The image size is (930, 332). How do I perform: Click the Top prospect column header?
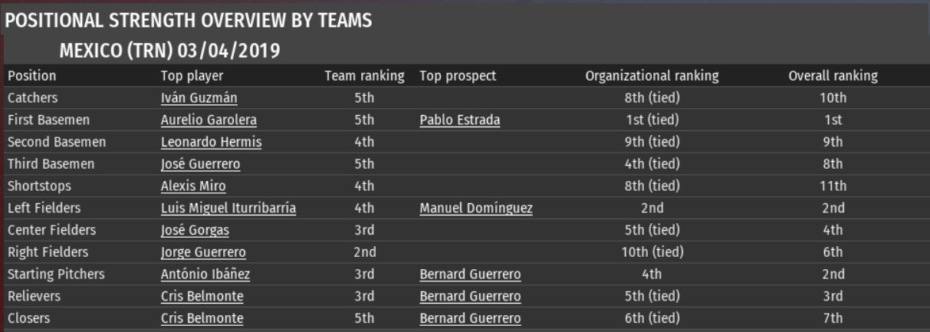click(458, 76)
